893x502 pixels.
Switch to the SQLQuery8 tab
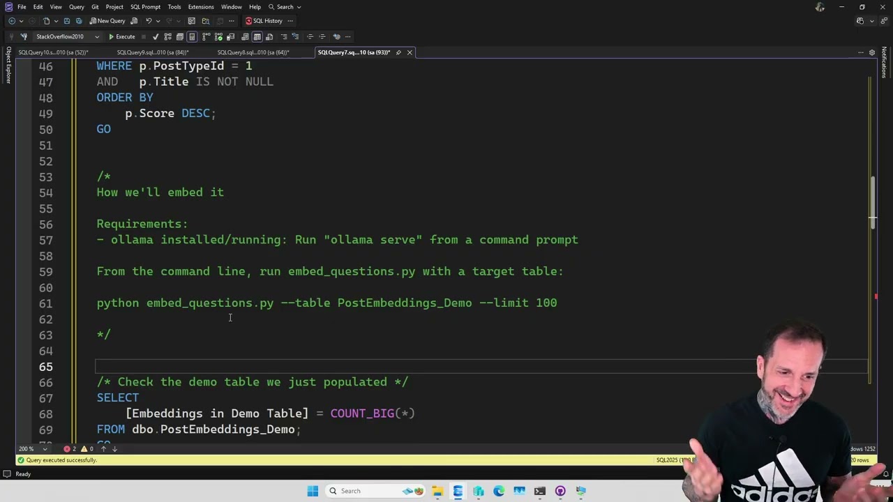pos(253,52)
